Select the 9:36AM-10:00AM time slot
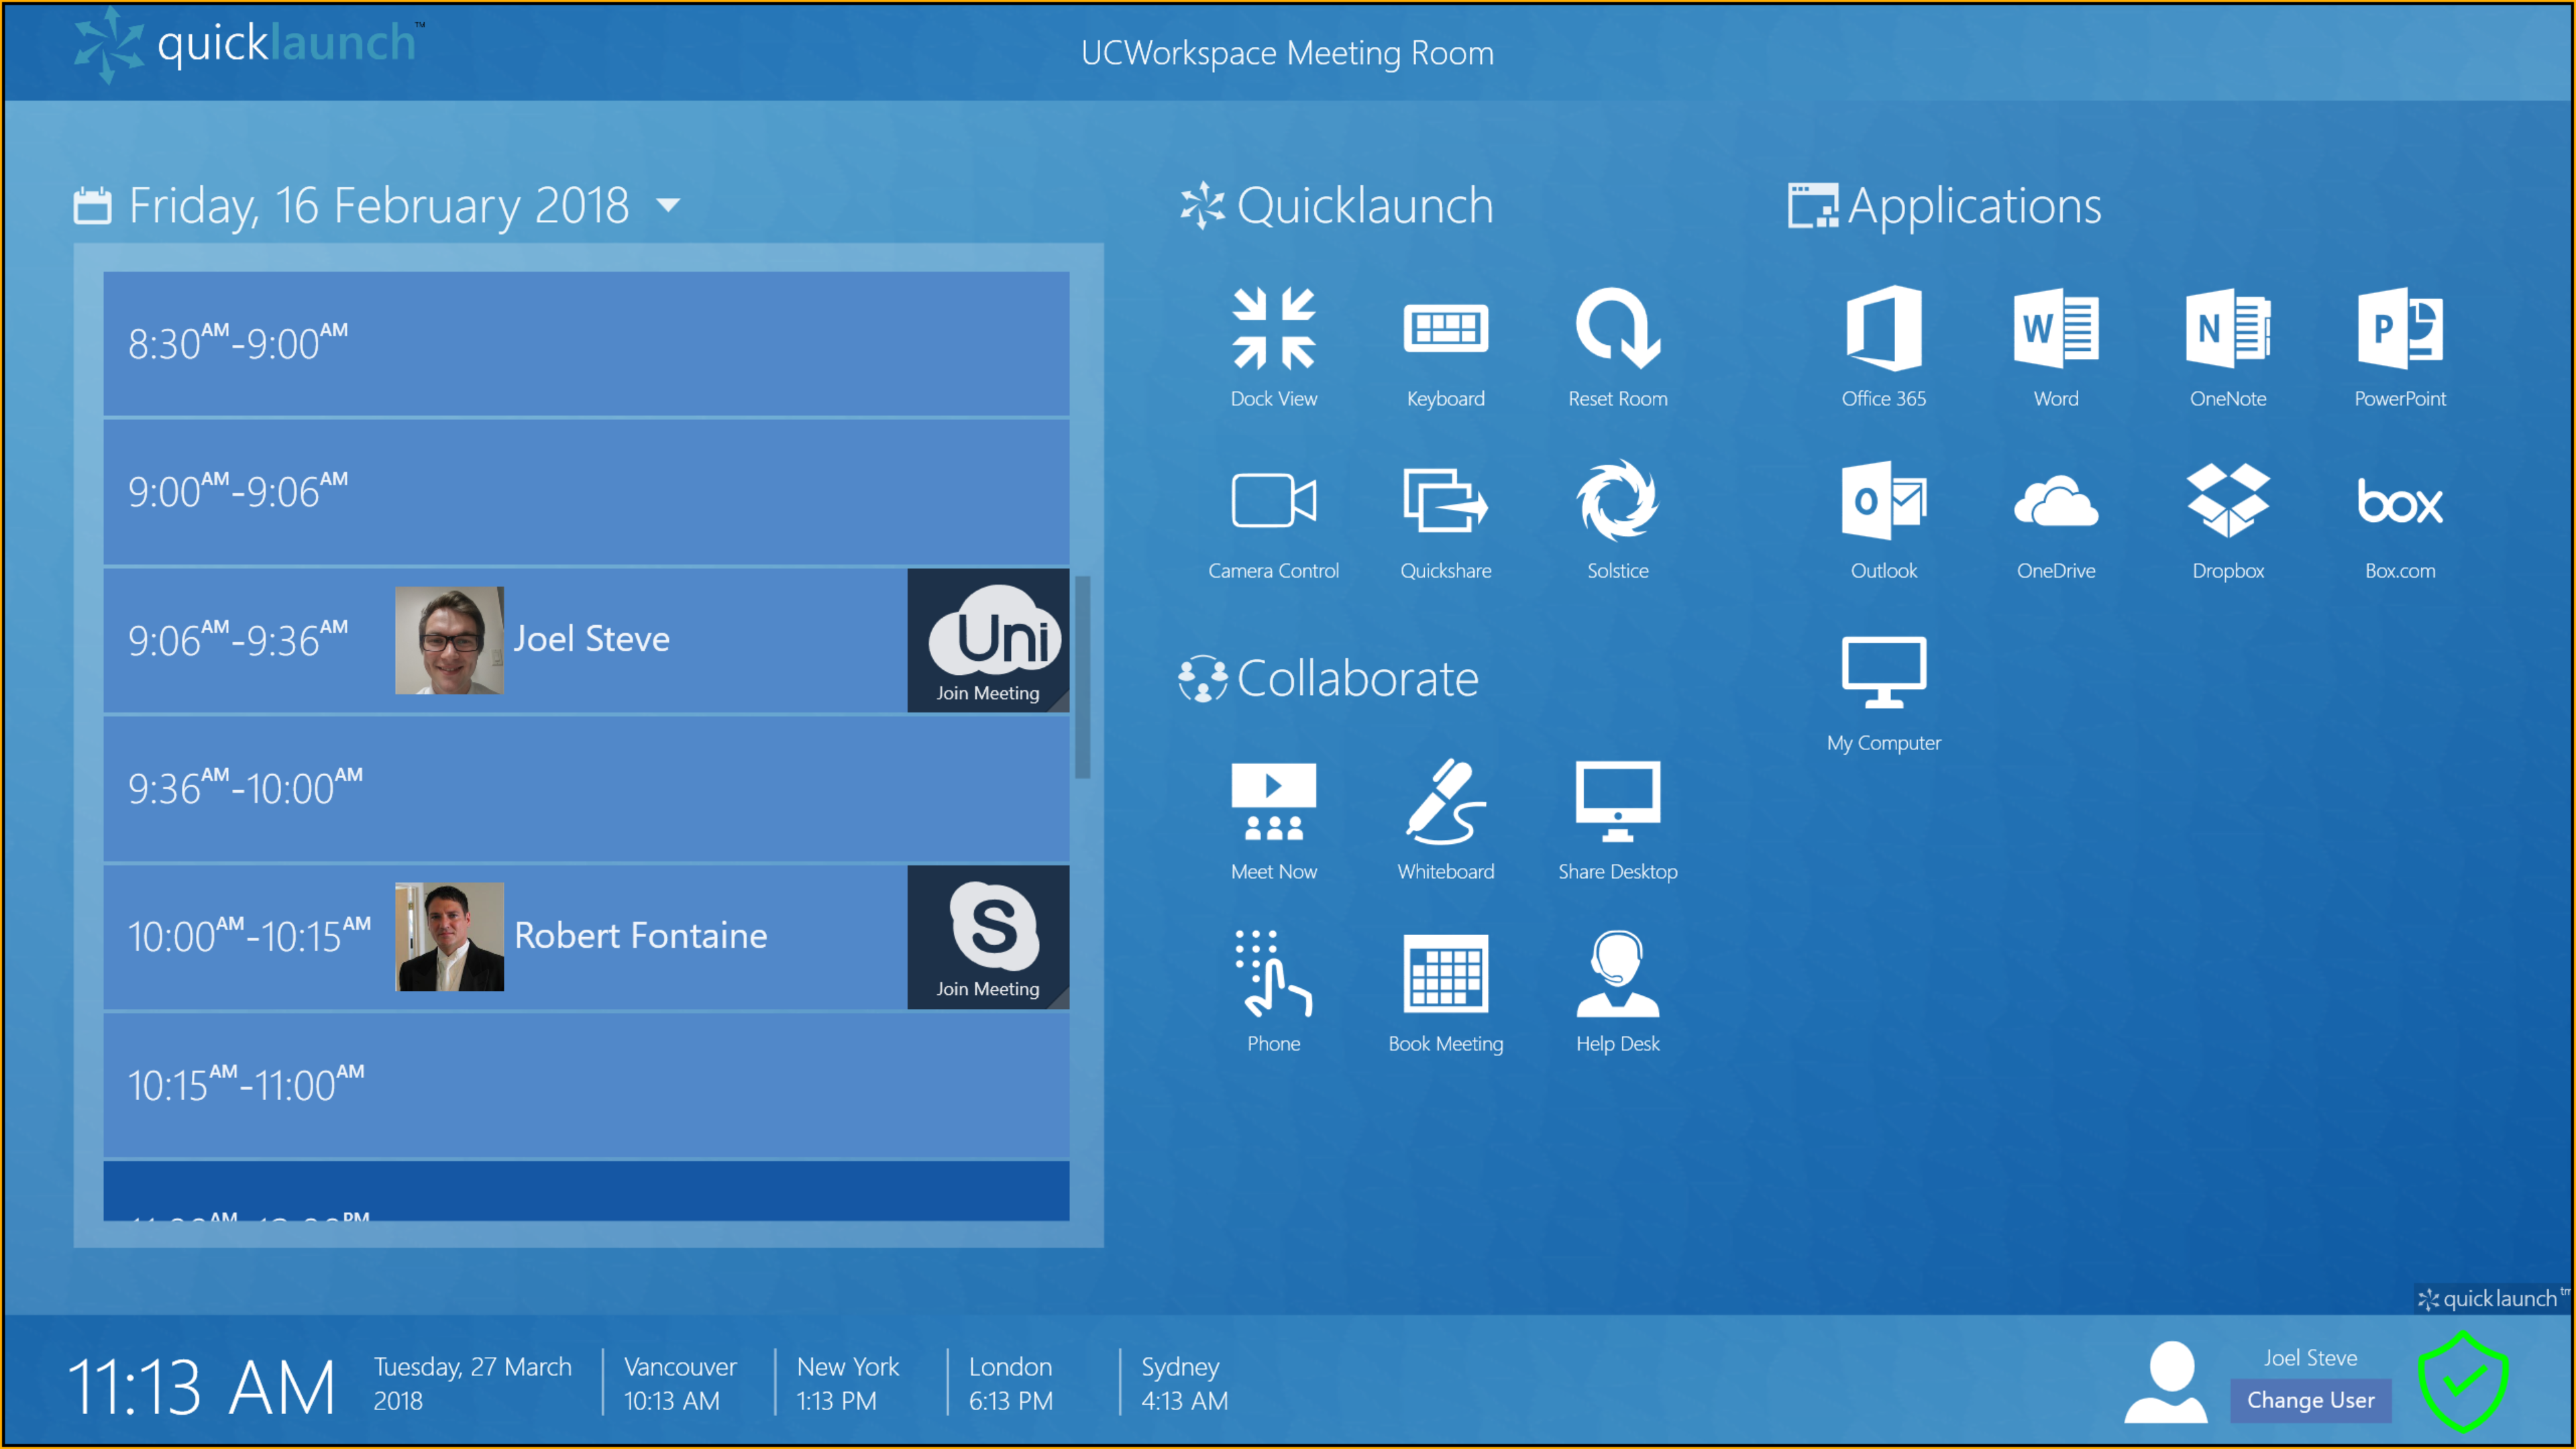Screen dimensions: 2576x1449 [x=586, y=788]
